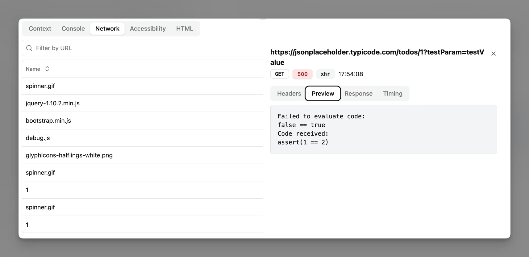Click the Name column sort chevrons

coord(47,69)
